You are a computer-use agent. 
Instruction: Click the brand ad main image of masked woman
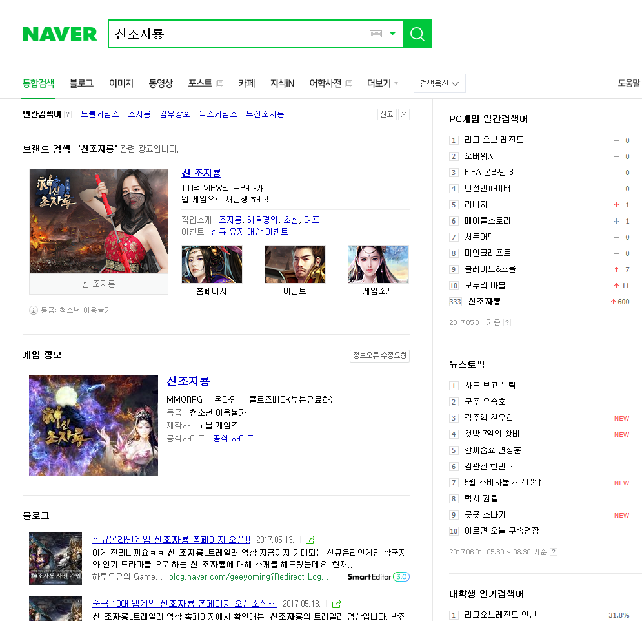point(99,222)
